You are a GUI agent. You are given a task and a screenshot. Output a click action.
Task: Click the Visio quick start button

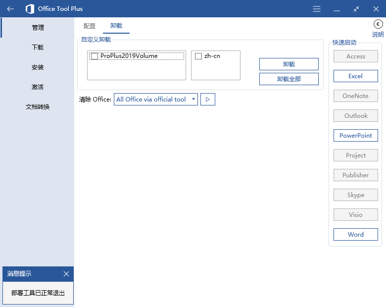pyautogui.click(x=356, y=214)
